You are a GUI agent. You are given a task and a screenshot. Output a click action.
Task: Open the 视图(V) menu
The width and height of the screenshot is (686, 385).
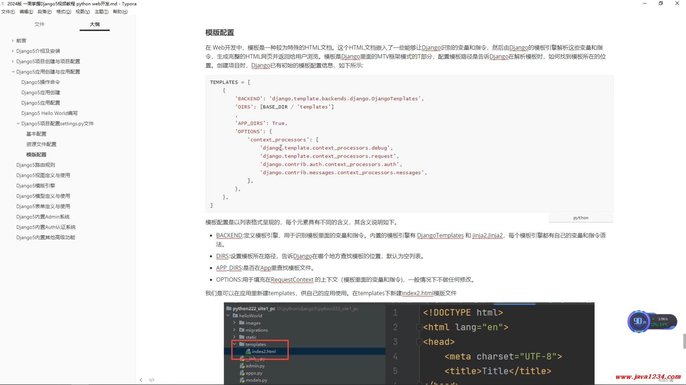[83, 12]
